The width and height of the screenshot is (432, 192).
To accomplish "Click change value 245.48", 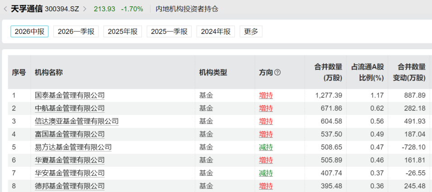I will tap(416, 186).
